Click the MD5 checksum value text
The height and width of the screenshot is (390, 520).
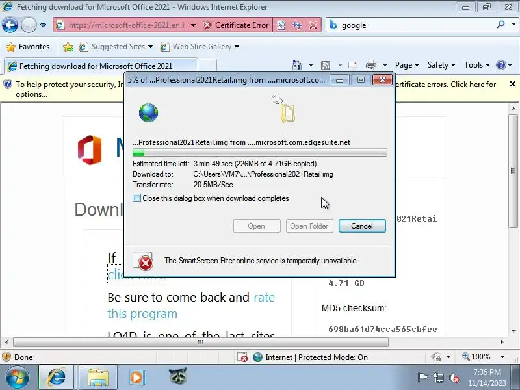pos(382,330)
